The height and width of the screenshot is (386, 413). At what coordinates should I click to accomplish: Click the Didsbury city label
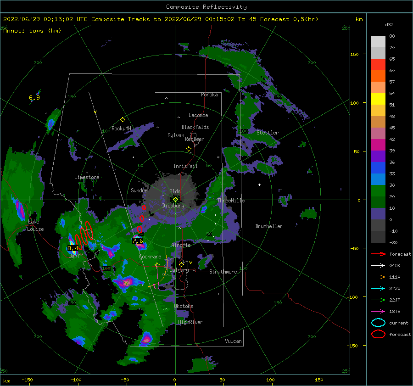173,206
